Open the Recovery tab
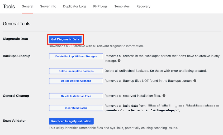The width and height of the screenshot is (223, 135). click(143, 6)
